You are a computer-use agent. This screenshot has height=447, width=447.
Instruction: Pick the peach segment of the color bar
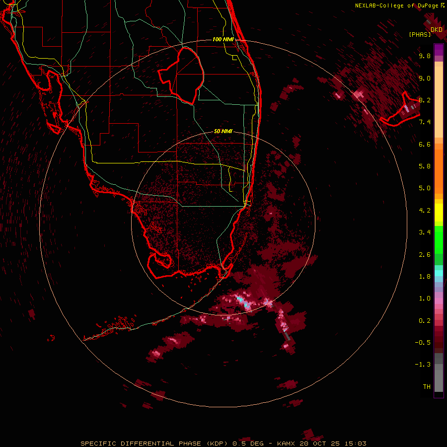coord(439,102)
